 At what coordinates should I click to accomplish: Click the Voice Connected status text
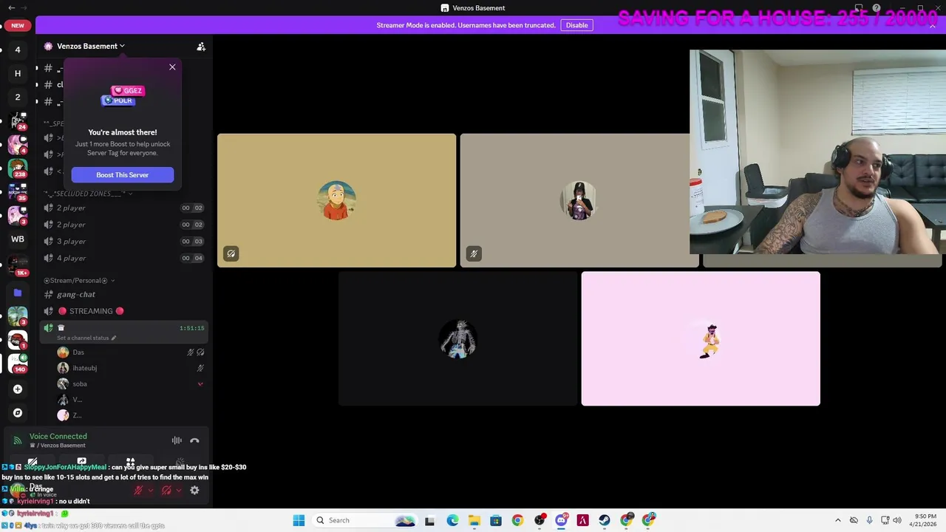point(58,436)
